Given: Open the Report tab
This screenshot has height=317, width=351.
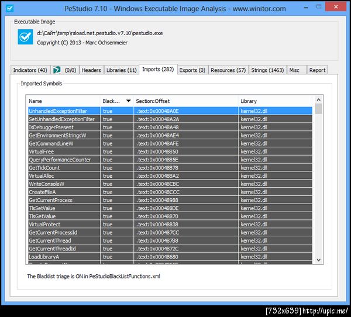Looking at the screenshot, I should pos(317,70).
